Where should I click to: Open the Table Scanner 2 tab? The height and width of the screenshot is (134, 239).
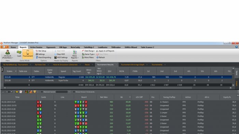tap(147, 47)
